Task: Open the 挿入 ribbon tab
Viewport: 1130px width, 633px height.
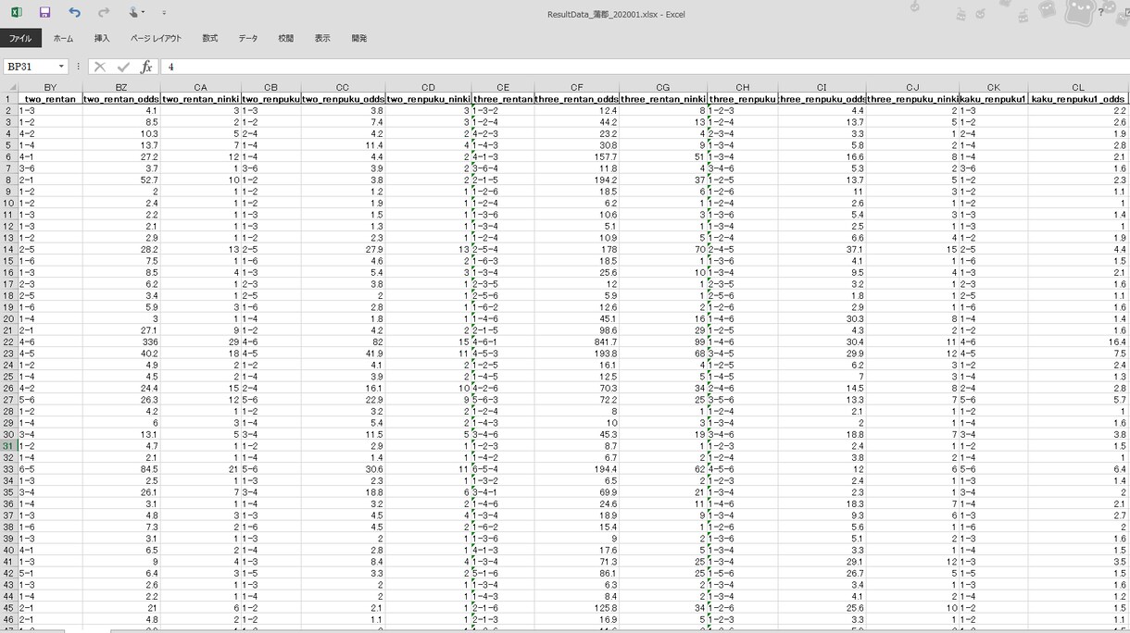Action: 102,39
